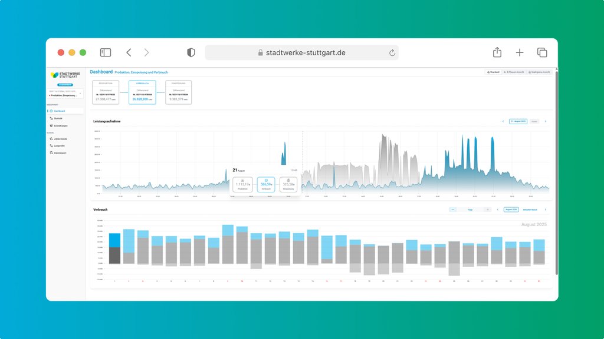Select the Einspeisung meter card

[178, 92]
